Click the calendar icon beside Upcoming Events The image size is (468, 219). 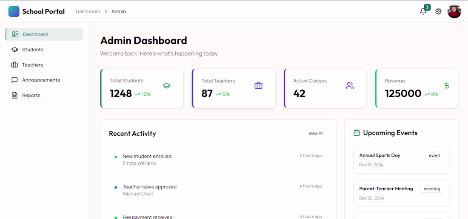point(357,133)
